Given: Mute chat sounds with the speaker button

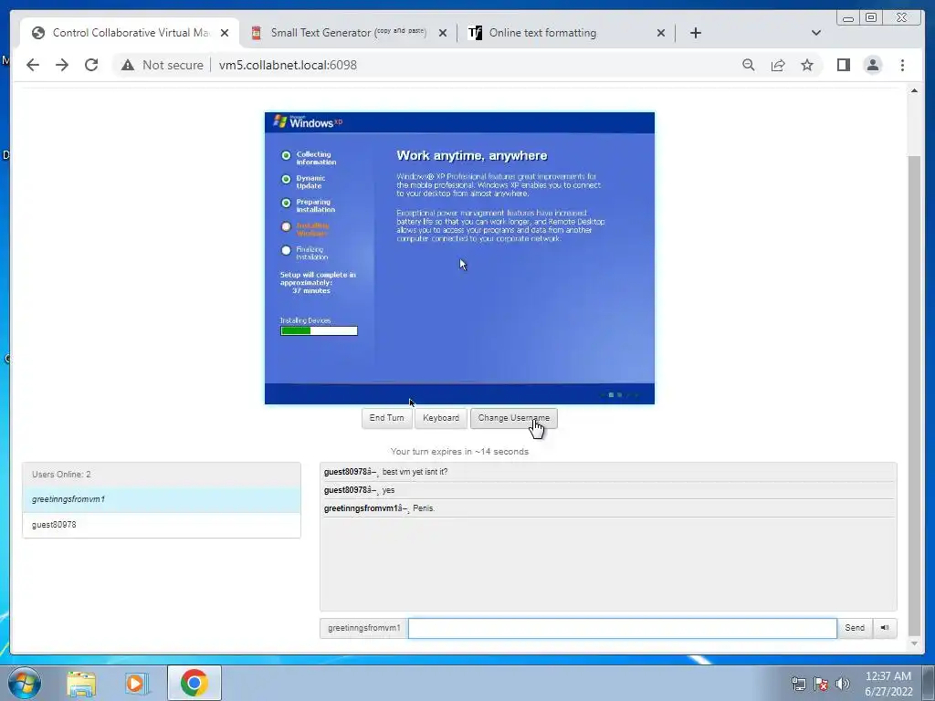Looking at the screenshot, I should (884, 628).
